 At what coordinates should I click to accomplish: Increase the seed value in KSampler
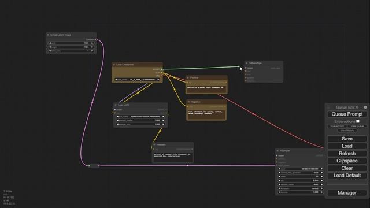pos(321,169)
